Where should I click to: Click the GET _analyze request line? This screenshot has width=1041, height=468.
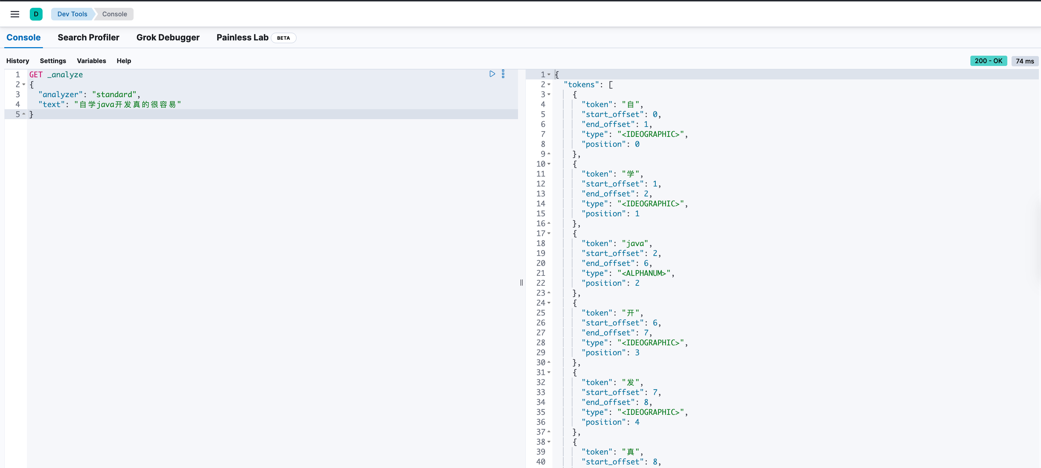tap(56, 75)
